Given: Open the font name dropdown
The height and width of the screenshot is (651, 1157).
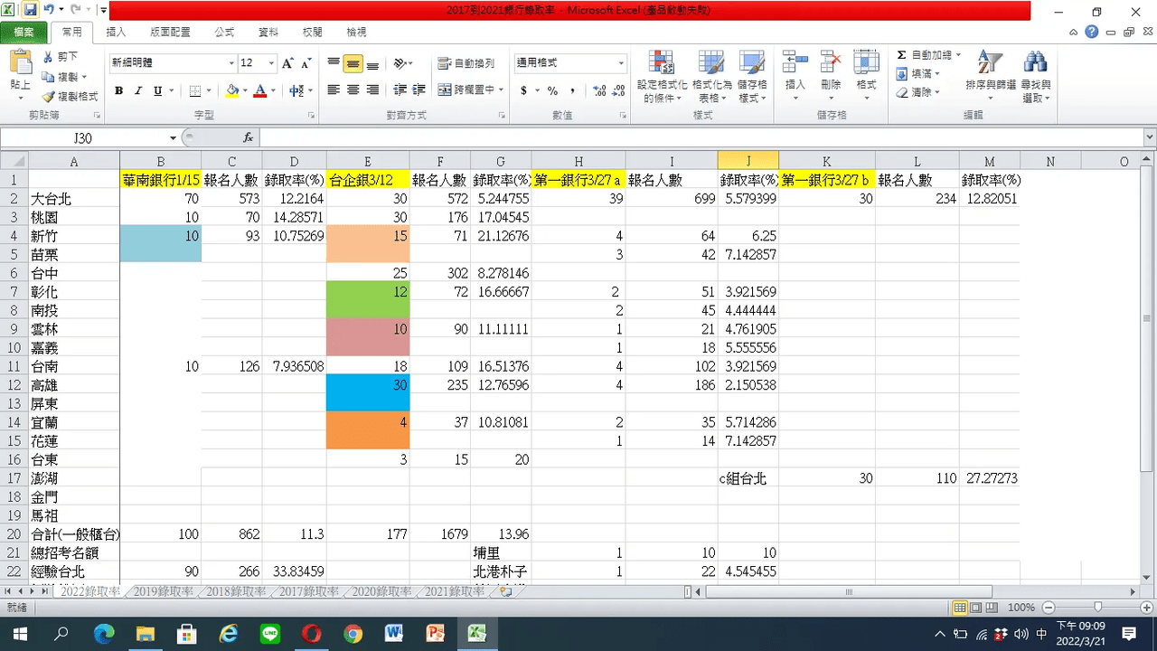Looking at the screenshot, I should [231, 63].
